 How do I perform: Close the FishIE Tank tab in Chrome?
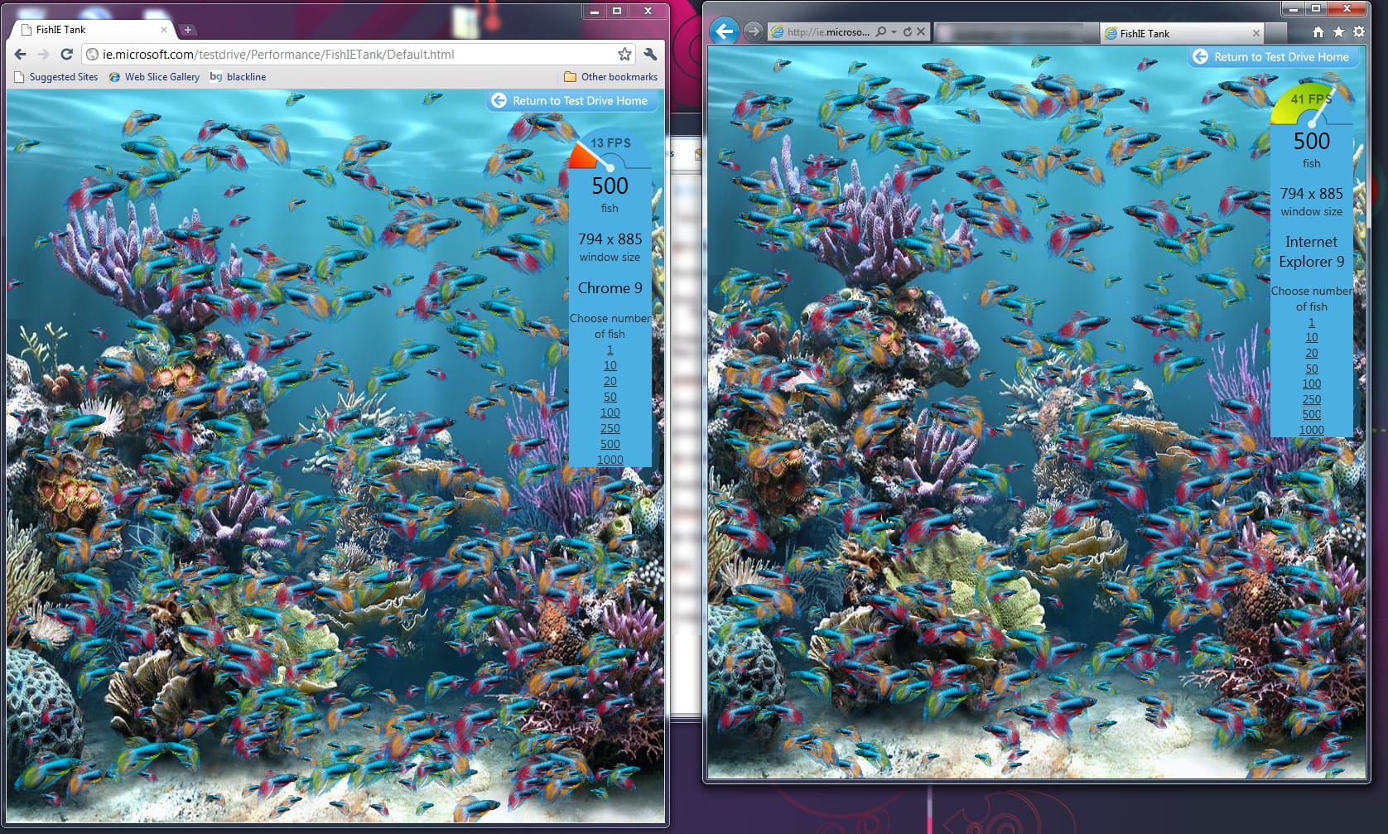163,29
